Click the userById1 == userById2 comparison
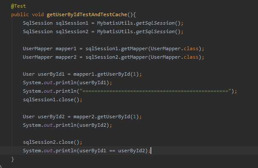The image size is (258, 168). click(x=112, y=151)
